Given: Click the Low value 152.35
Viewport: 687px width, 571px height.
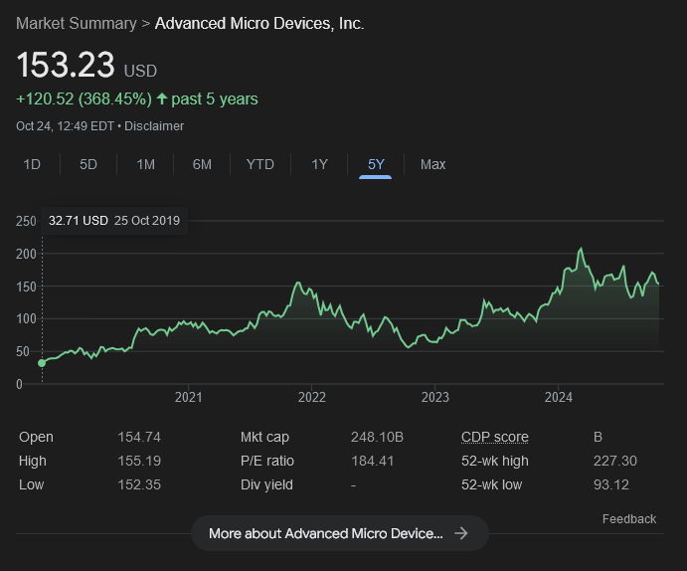Looking at the screenshot, I should coord(139,484).
